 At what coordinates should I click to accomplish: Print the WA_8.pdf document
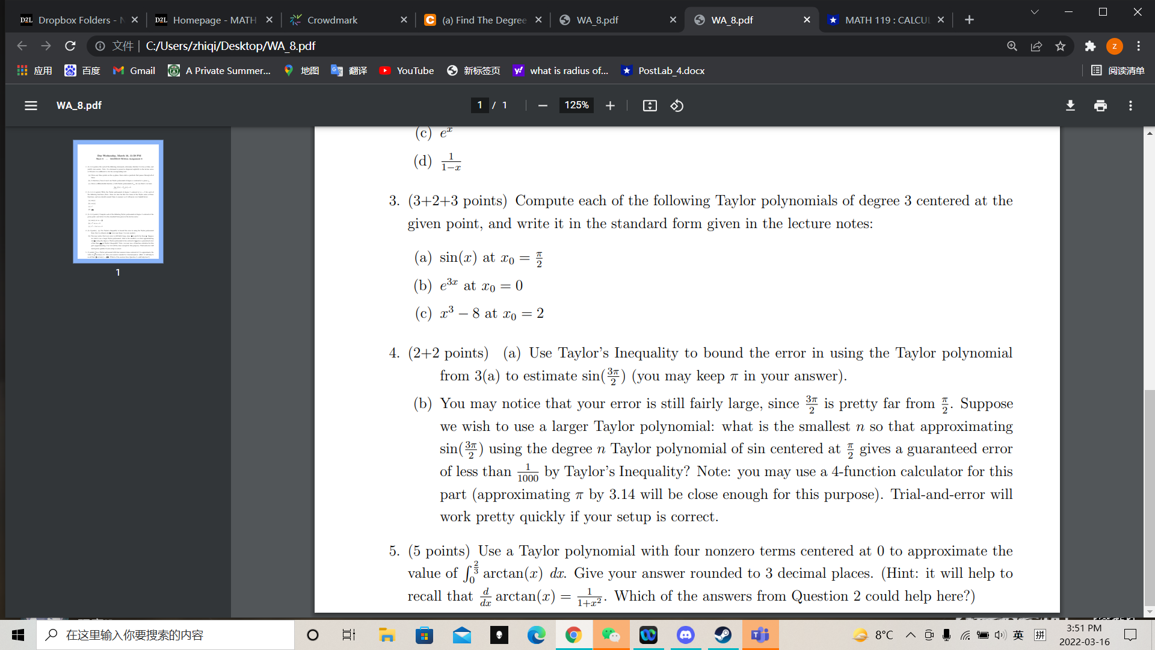[x=1100, y=105]
